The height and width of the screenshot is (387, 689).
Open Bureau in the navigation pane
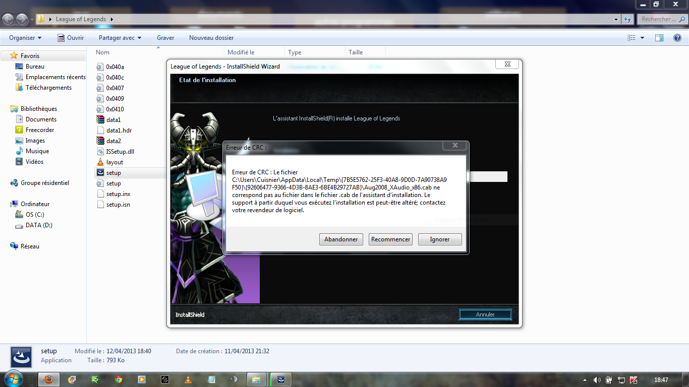pyautogui.click(x=35, y=67)
